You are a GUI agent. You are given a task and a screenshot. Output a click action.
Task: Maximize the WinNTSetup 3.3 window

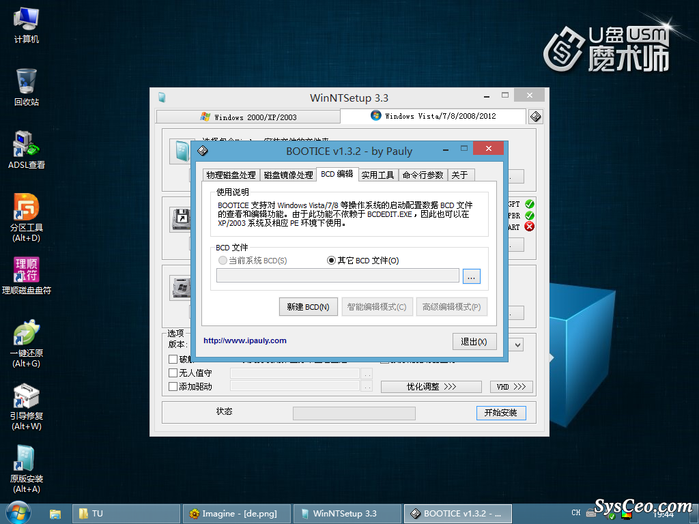504,95
